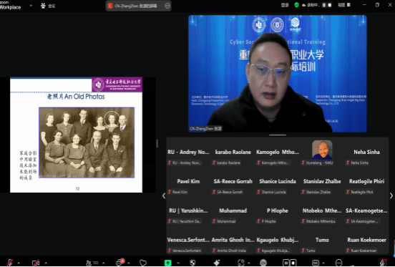Show the next page of participants
Screen dimensions: 395x267
(391, 195)
